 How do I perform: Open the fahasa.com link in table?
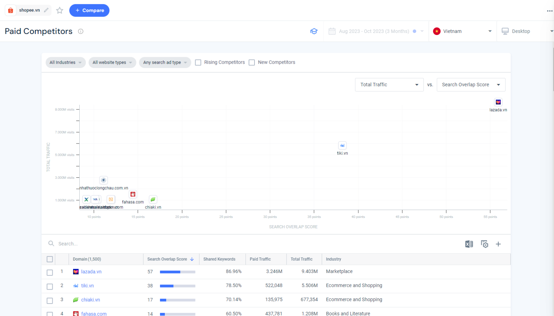pyautogui.click(x=94, y=314)
